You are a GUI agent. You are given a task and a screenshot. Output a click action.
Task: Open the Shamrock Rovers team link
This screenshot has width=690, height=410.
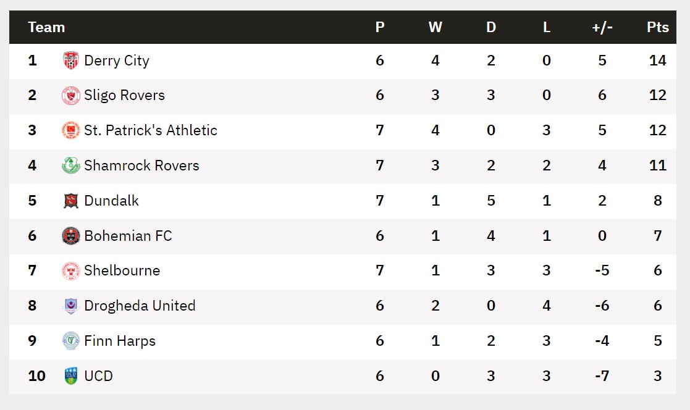141,165
